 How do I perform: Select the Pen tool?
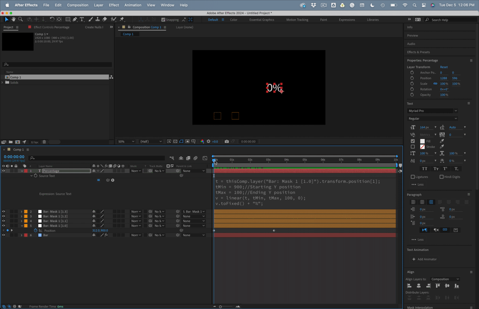click(75, 19)
